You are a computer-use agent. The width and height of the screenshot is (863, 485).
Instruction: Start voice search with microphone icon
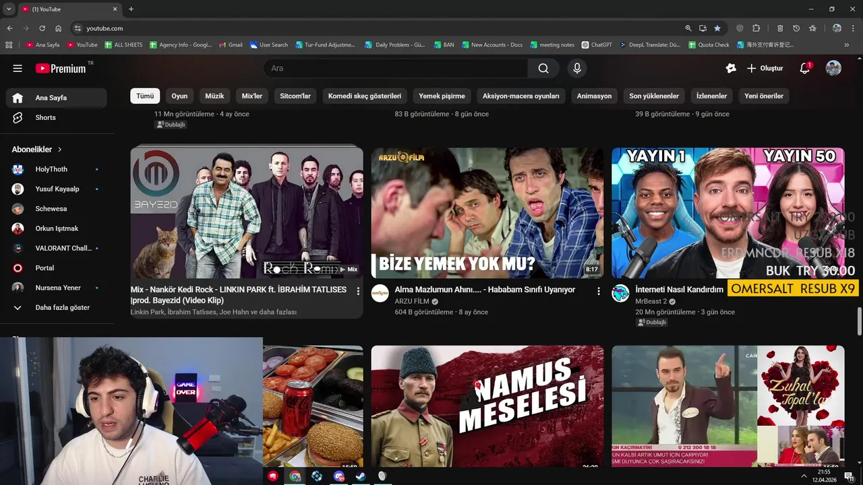click(x=576, y=68)
